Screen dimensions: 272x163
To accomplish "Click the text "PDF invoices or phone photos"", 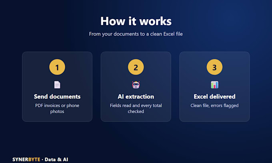I will (57, 108).
